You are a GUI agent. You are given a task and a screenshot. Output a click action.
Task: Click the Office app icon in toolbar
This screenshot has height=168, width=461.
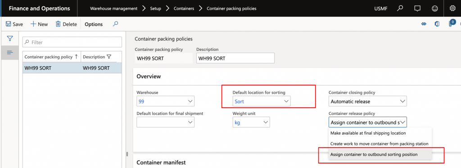[x=437, y=24]
